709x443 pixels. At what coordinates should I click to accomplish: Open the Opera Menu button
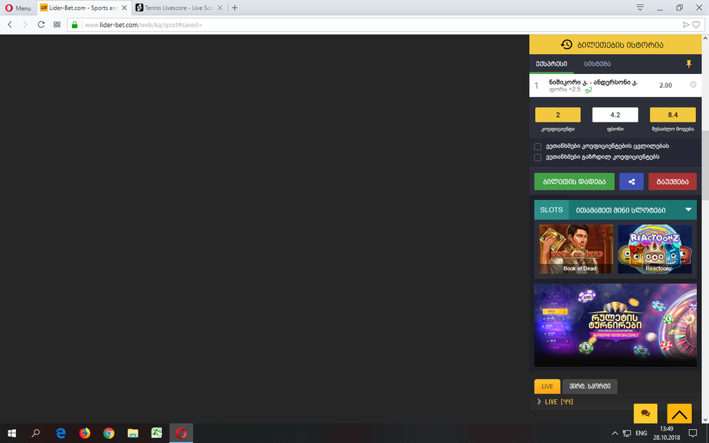[x=18, y=8]
